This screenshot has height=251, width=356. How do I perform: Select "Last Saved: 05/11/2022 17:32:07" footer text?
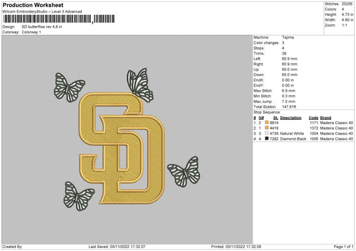[x=117, y=246]
